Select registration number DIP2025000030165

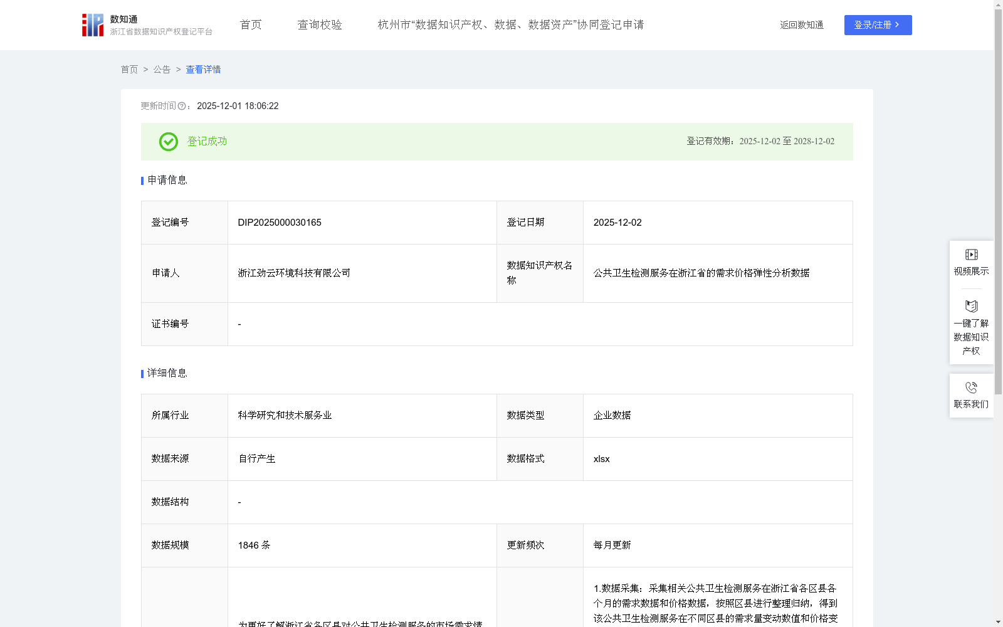coord(280,223)
